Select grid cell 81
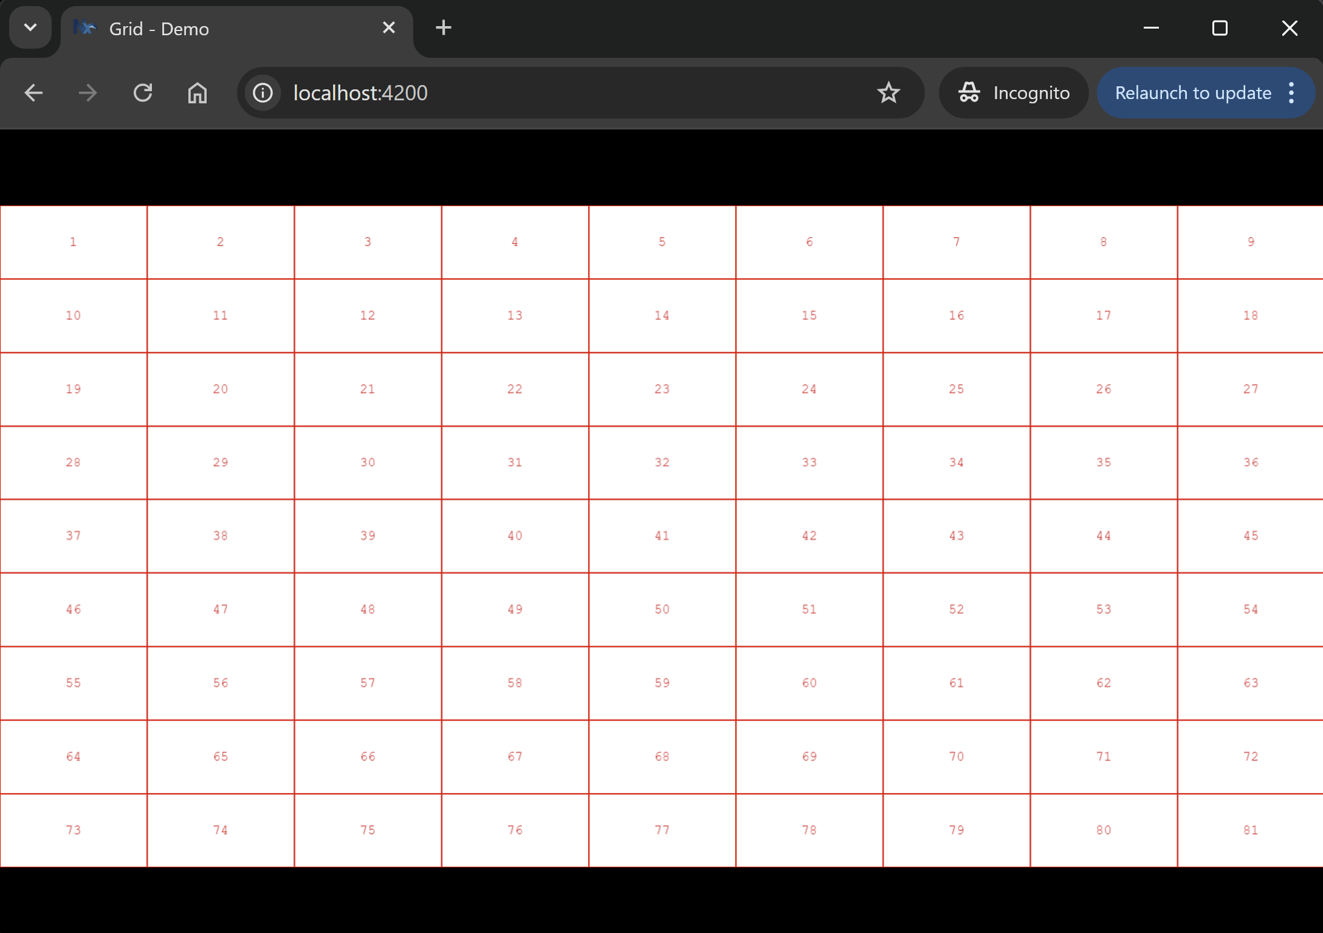Screen dimensions: 1323x933 point(1251,831)
